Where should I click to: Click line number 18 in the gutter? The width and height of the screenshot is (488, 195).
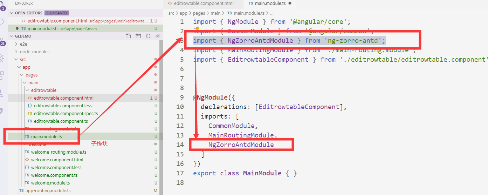180,183
